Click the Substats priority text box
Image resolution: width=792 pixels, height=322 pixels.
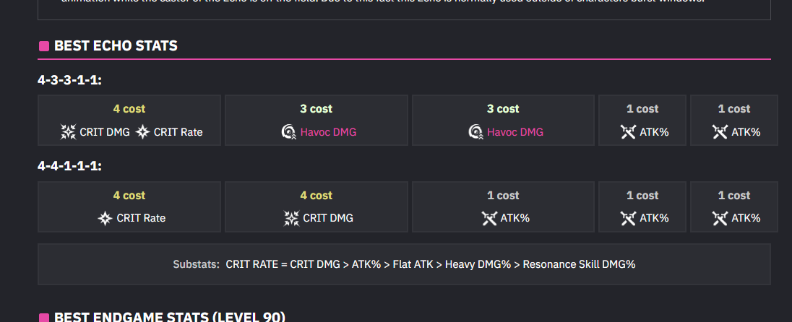pos(404,264)
